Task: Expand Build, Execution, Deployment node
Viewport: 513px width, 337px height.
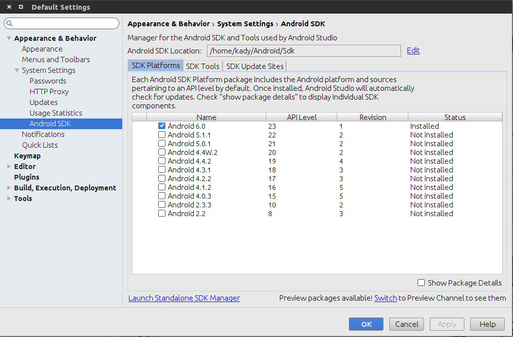Action: point(9,188)
